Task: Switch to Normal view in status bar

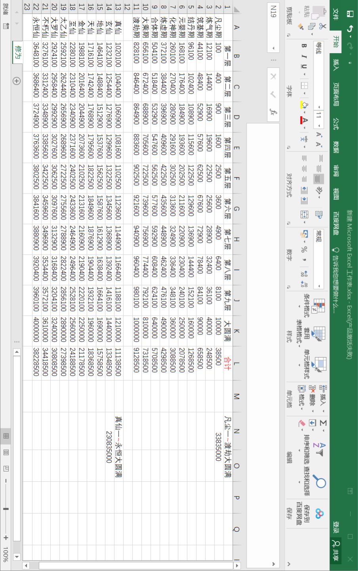Action: click(6, 436)
